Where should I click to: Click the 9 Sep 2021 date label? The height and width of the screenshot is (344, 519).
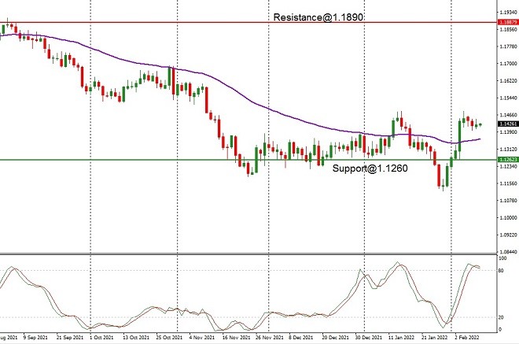[x=35, y=338]
